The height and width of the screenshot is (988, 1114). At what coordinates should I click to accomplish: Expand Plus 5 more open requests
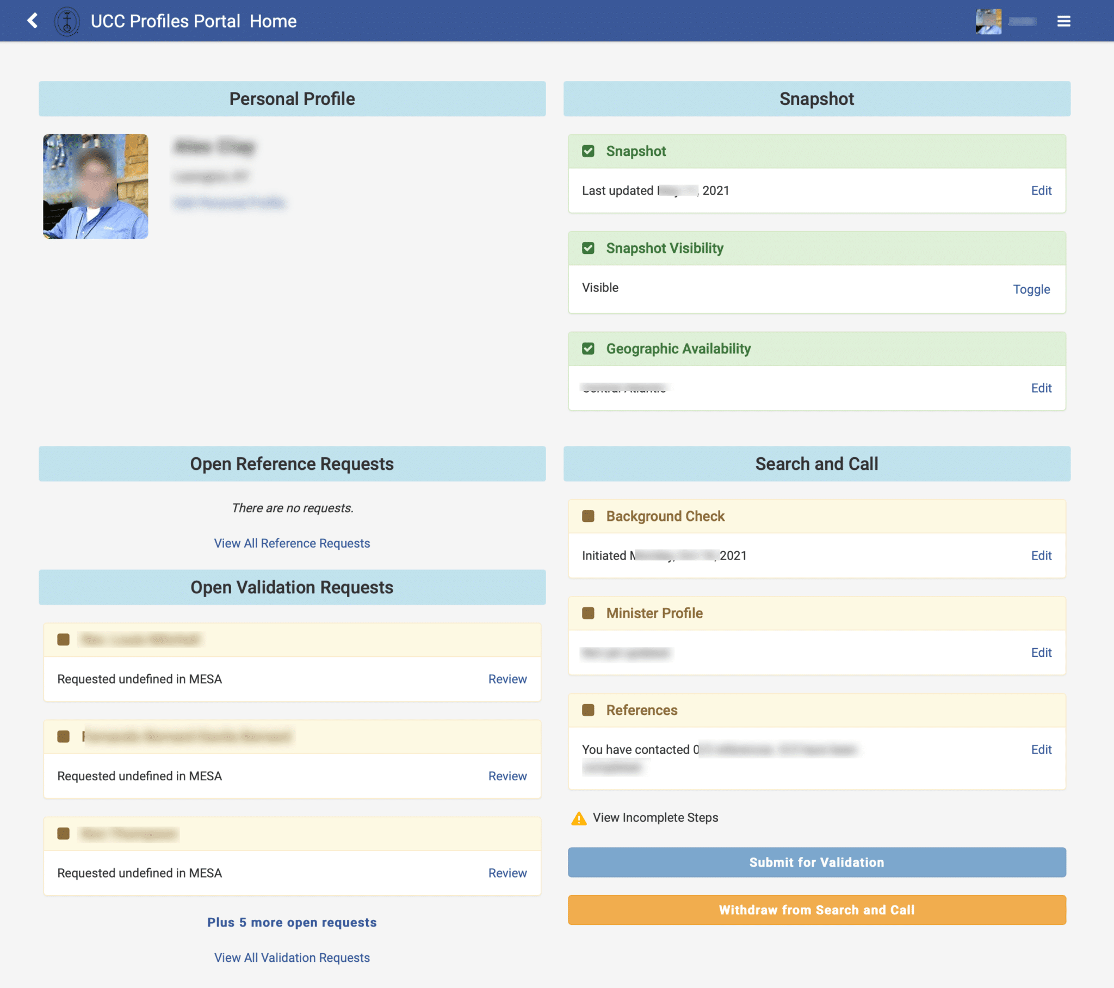(292, 922)
